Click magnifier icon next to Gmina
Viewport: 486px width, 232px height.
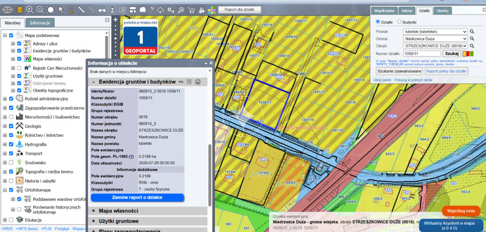(x=472, y=39)
